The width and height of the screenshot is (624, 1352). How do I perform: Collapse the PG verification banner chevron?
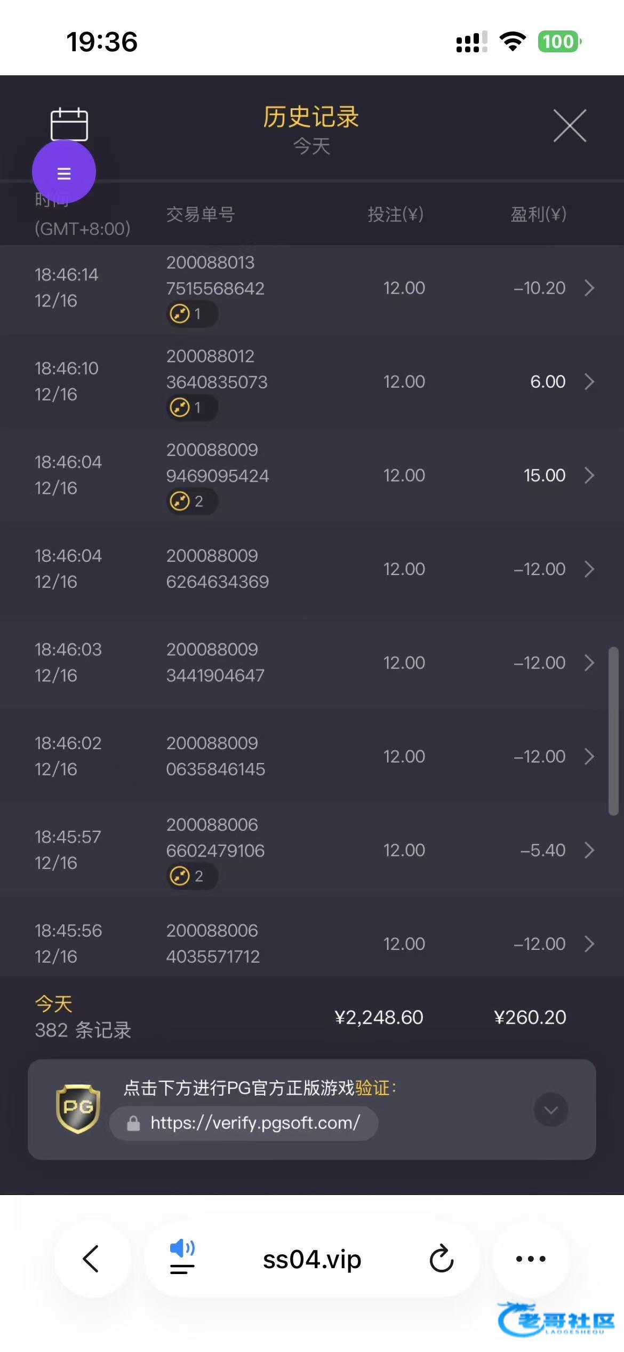(551, 1110)
